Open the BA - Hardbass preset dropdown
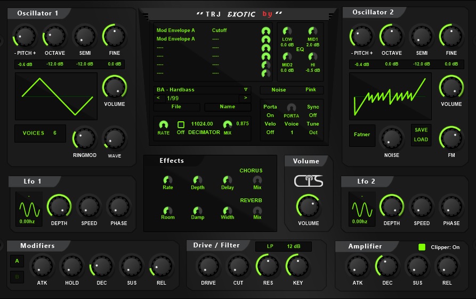 click(x=202, y=90)
